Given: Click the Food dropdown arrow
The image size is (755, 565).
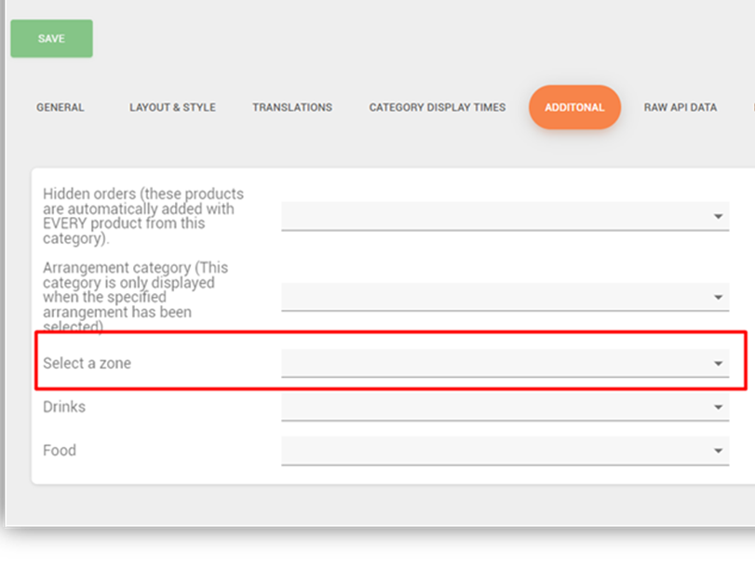Looking at the screenshot, I should [719, 451].
